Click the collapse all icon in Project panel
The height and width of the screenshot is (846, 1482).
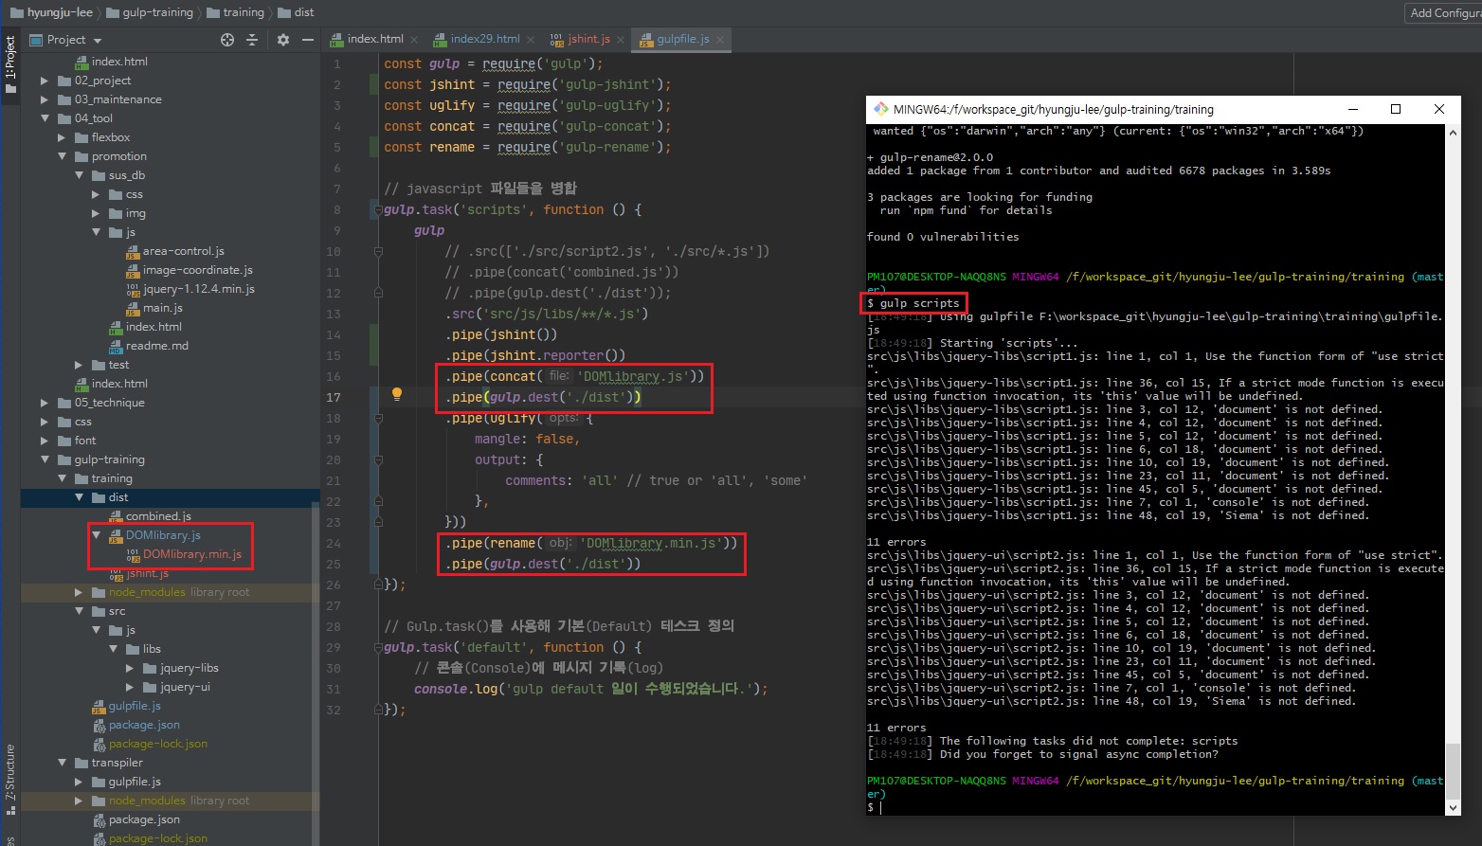tap(252, 40)
